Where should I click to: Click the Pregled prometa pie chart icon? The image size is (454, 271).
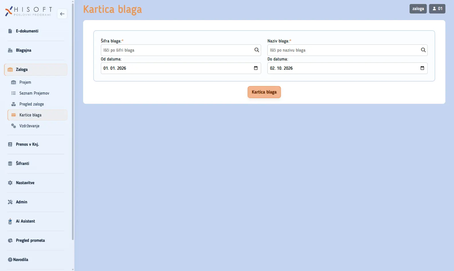(x=10, y=240)
